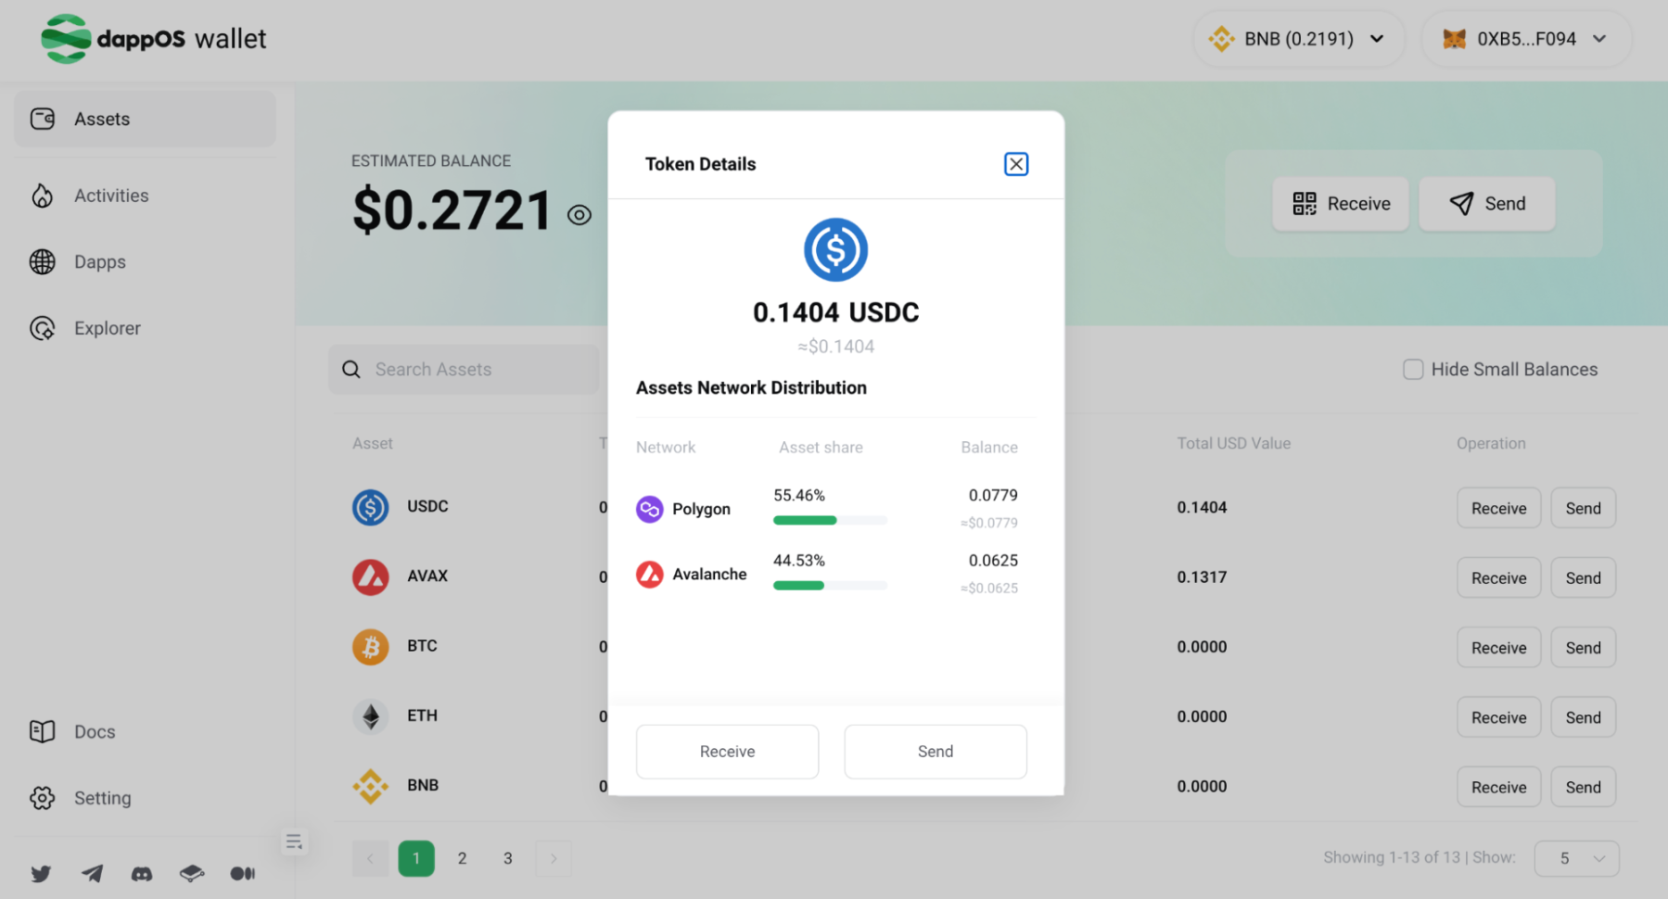
Task: Select page 1 in pagination
Action: pyautogui.click(x=416, y=858)
